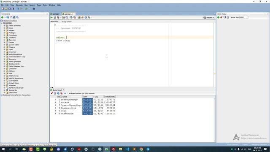Screen dimensions: 270x152
Task: Click the Buffer Size input field
Action: [x=243, y=17]
